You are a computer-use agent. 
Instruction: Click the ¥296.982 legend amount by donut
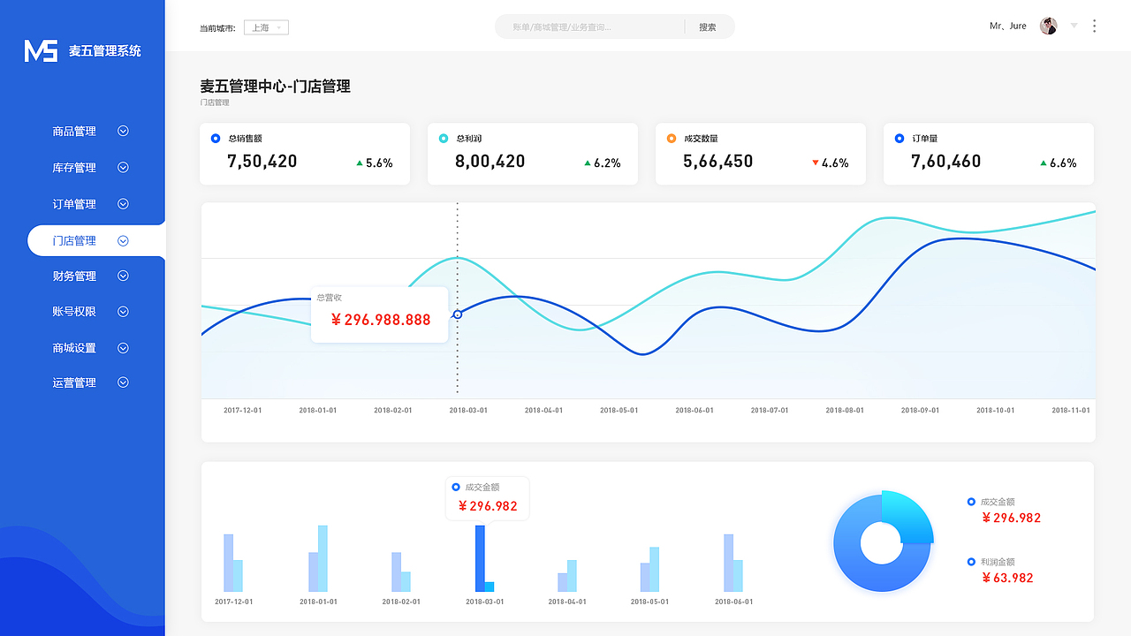pos(1012,518)
